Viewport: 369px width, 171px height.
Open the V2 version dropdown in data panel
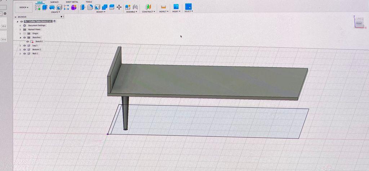pos(4,26)
